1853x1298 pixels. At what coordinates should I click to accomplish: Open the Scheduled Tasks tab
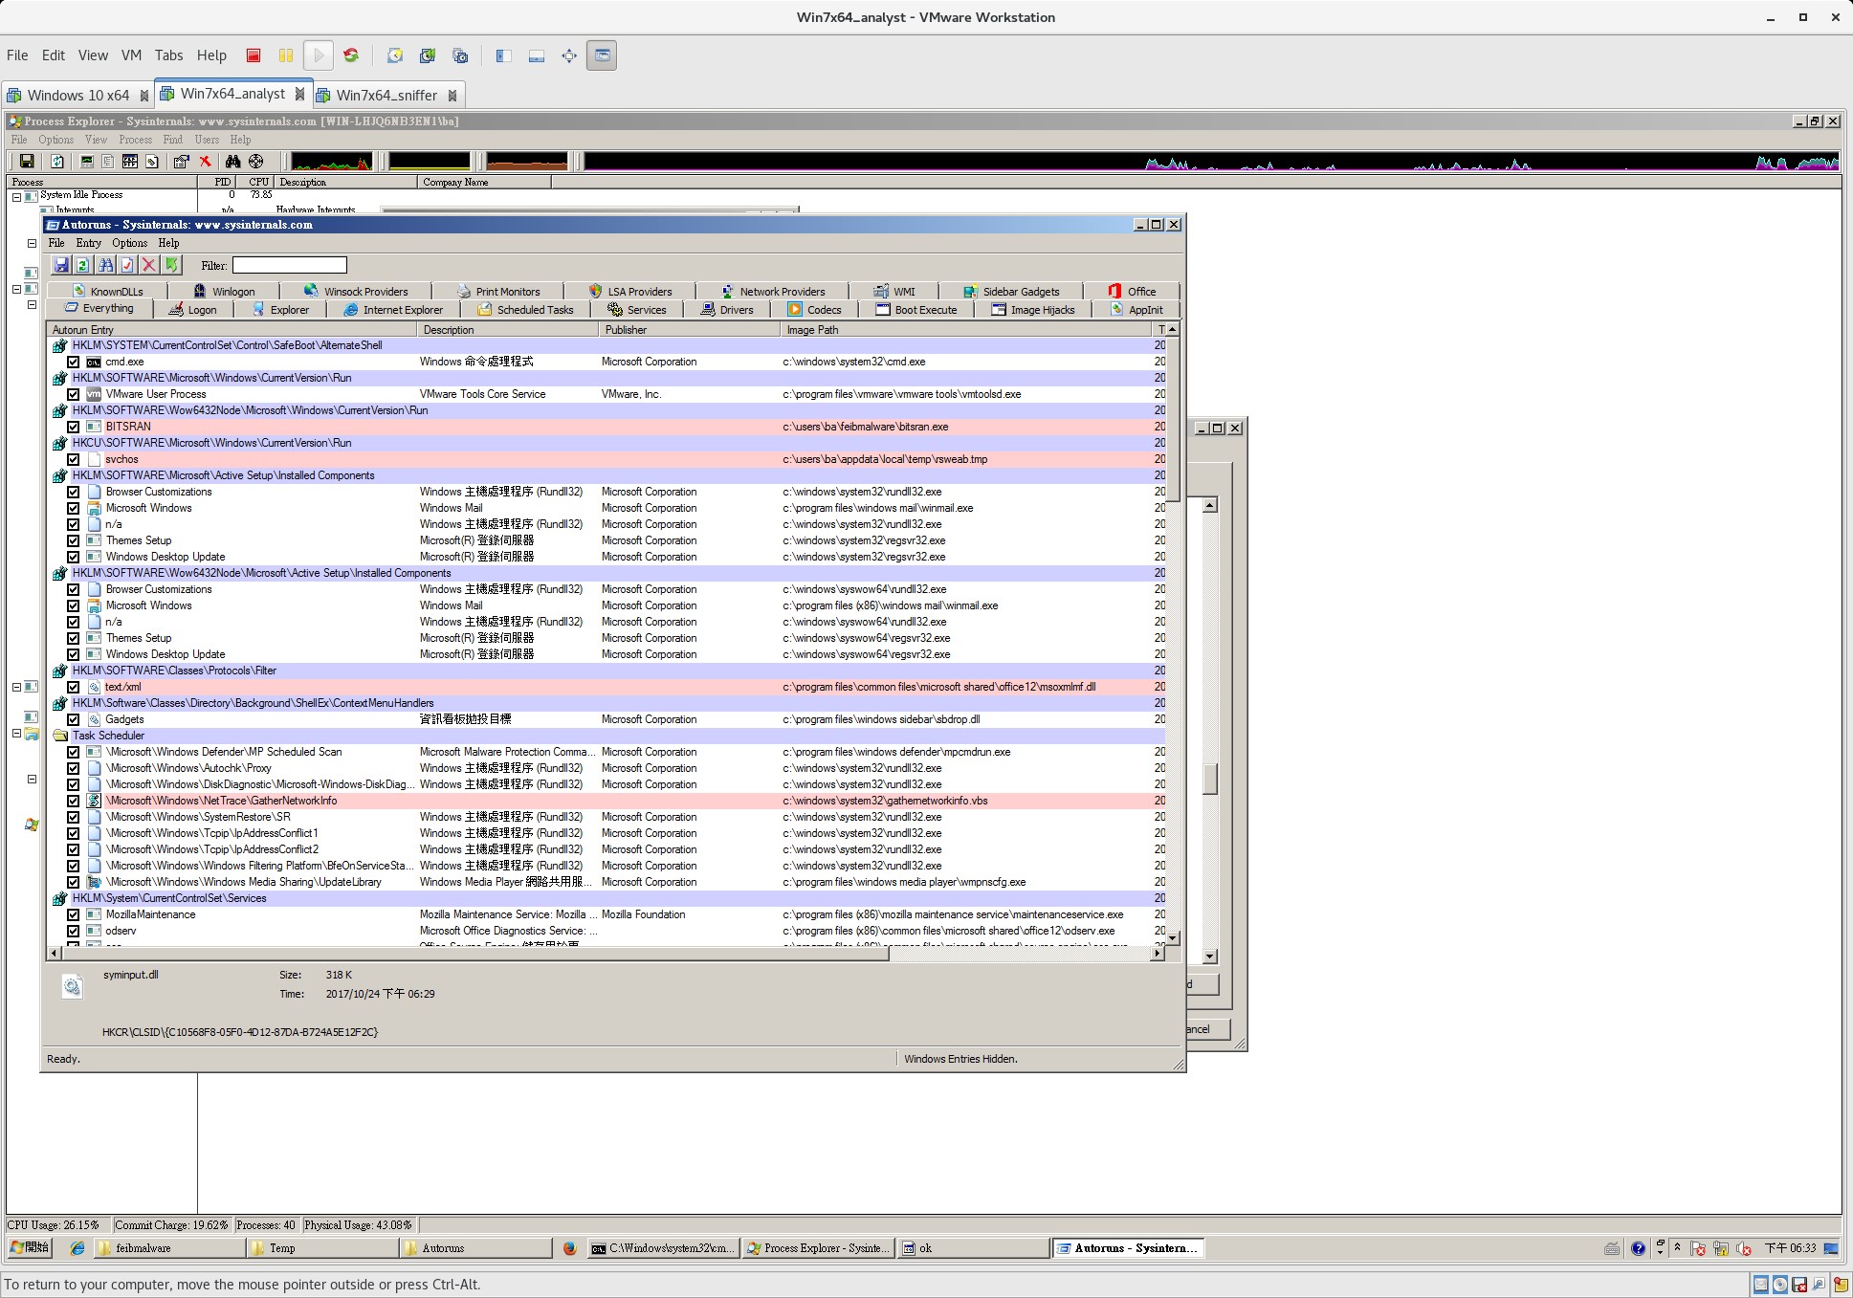[x=526, y=310]
